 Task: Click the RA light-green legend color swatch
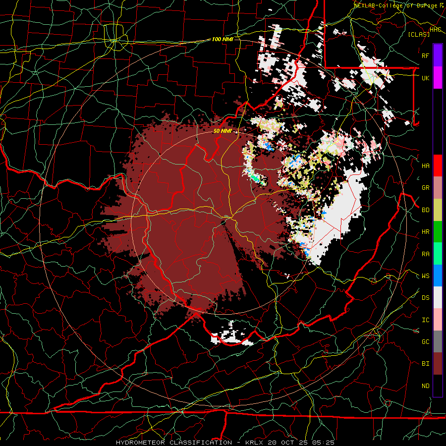(438, 254)
